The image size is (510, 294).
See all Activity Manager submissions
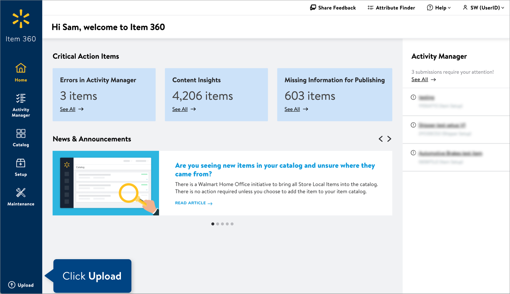coord(419,79)
